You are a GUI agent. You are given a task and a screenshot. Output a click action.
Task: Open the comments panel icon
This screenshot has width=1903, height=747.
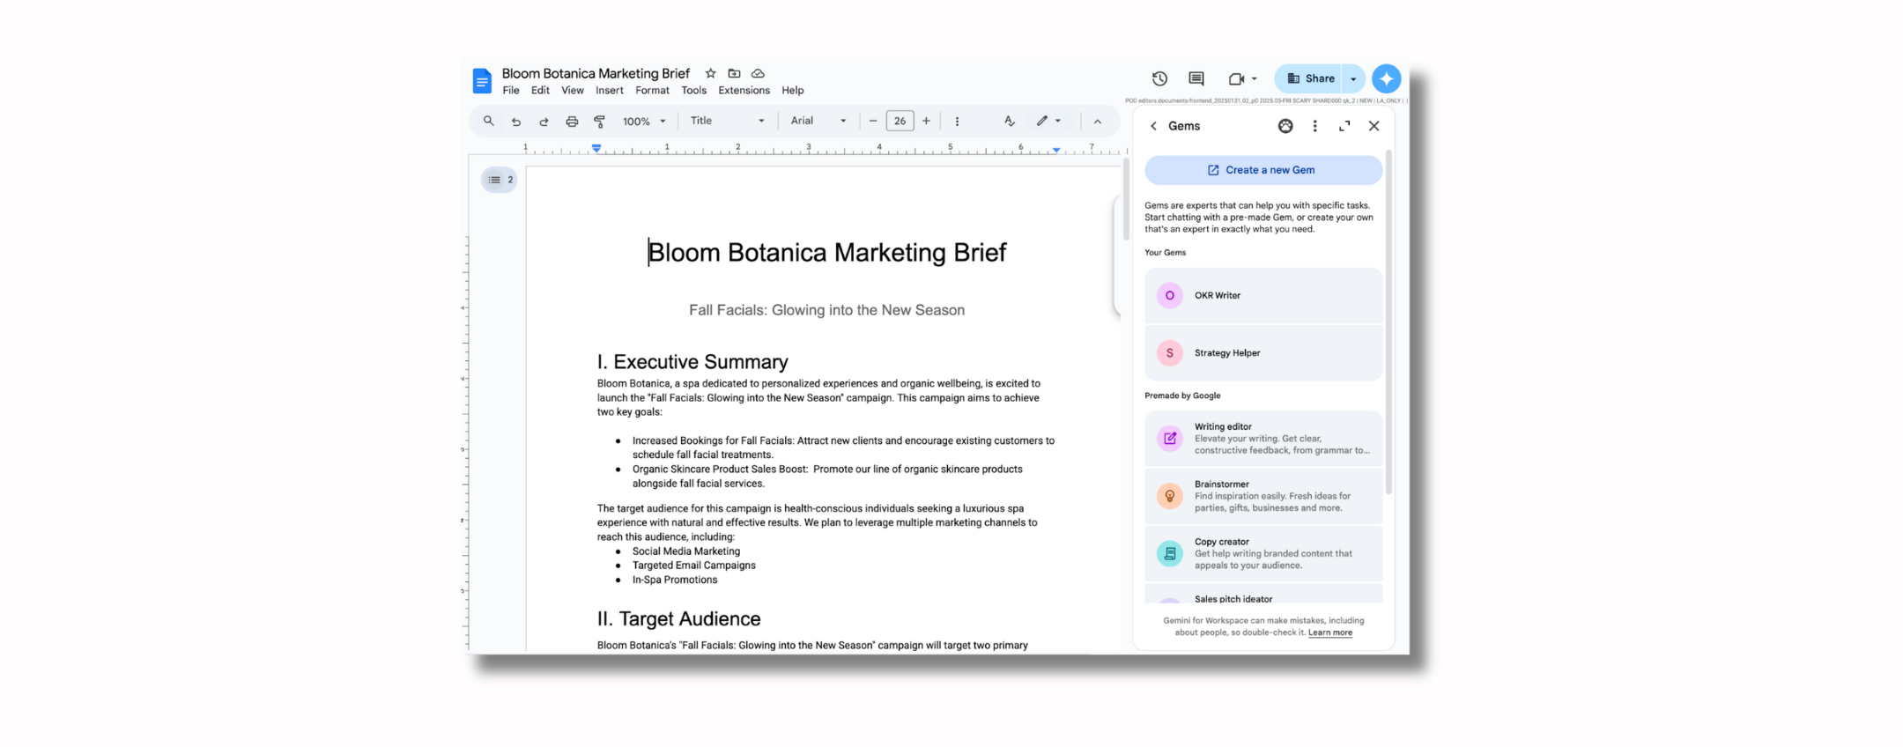1196,78
